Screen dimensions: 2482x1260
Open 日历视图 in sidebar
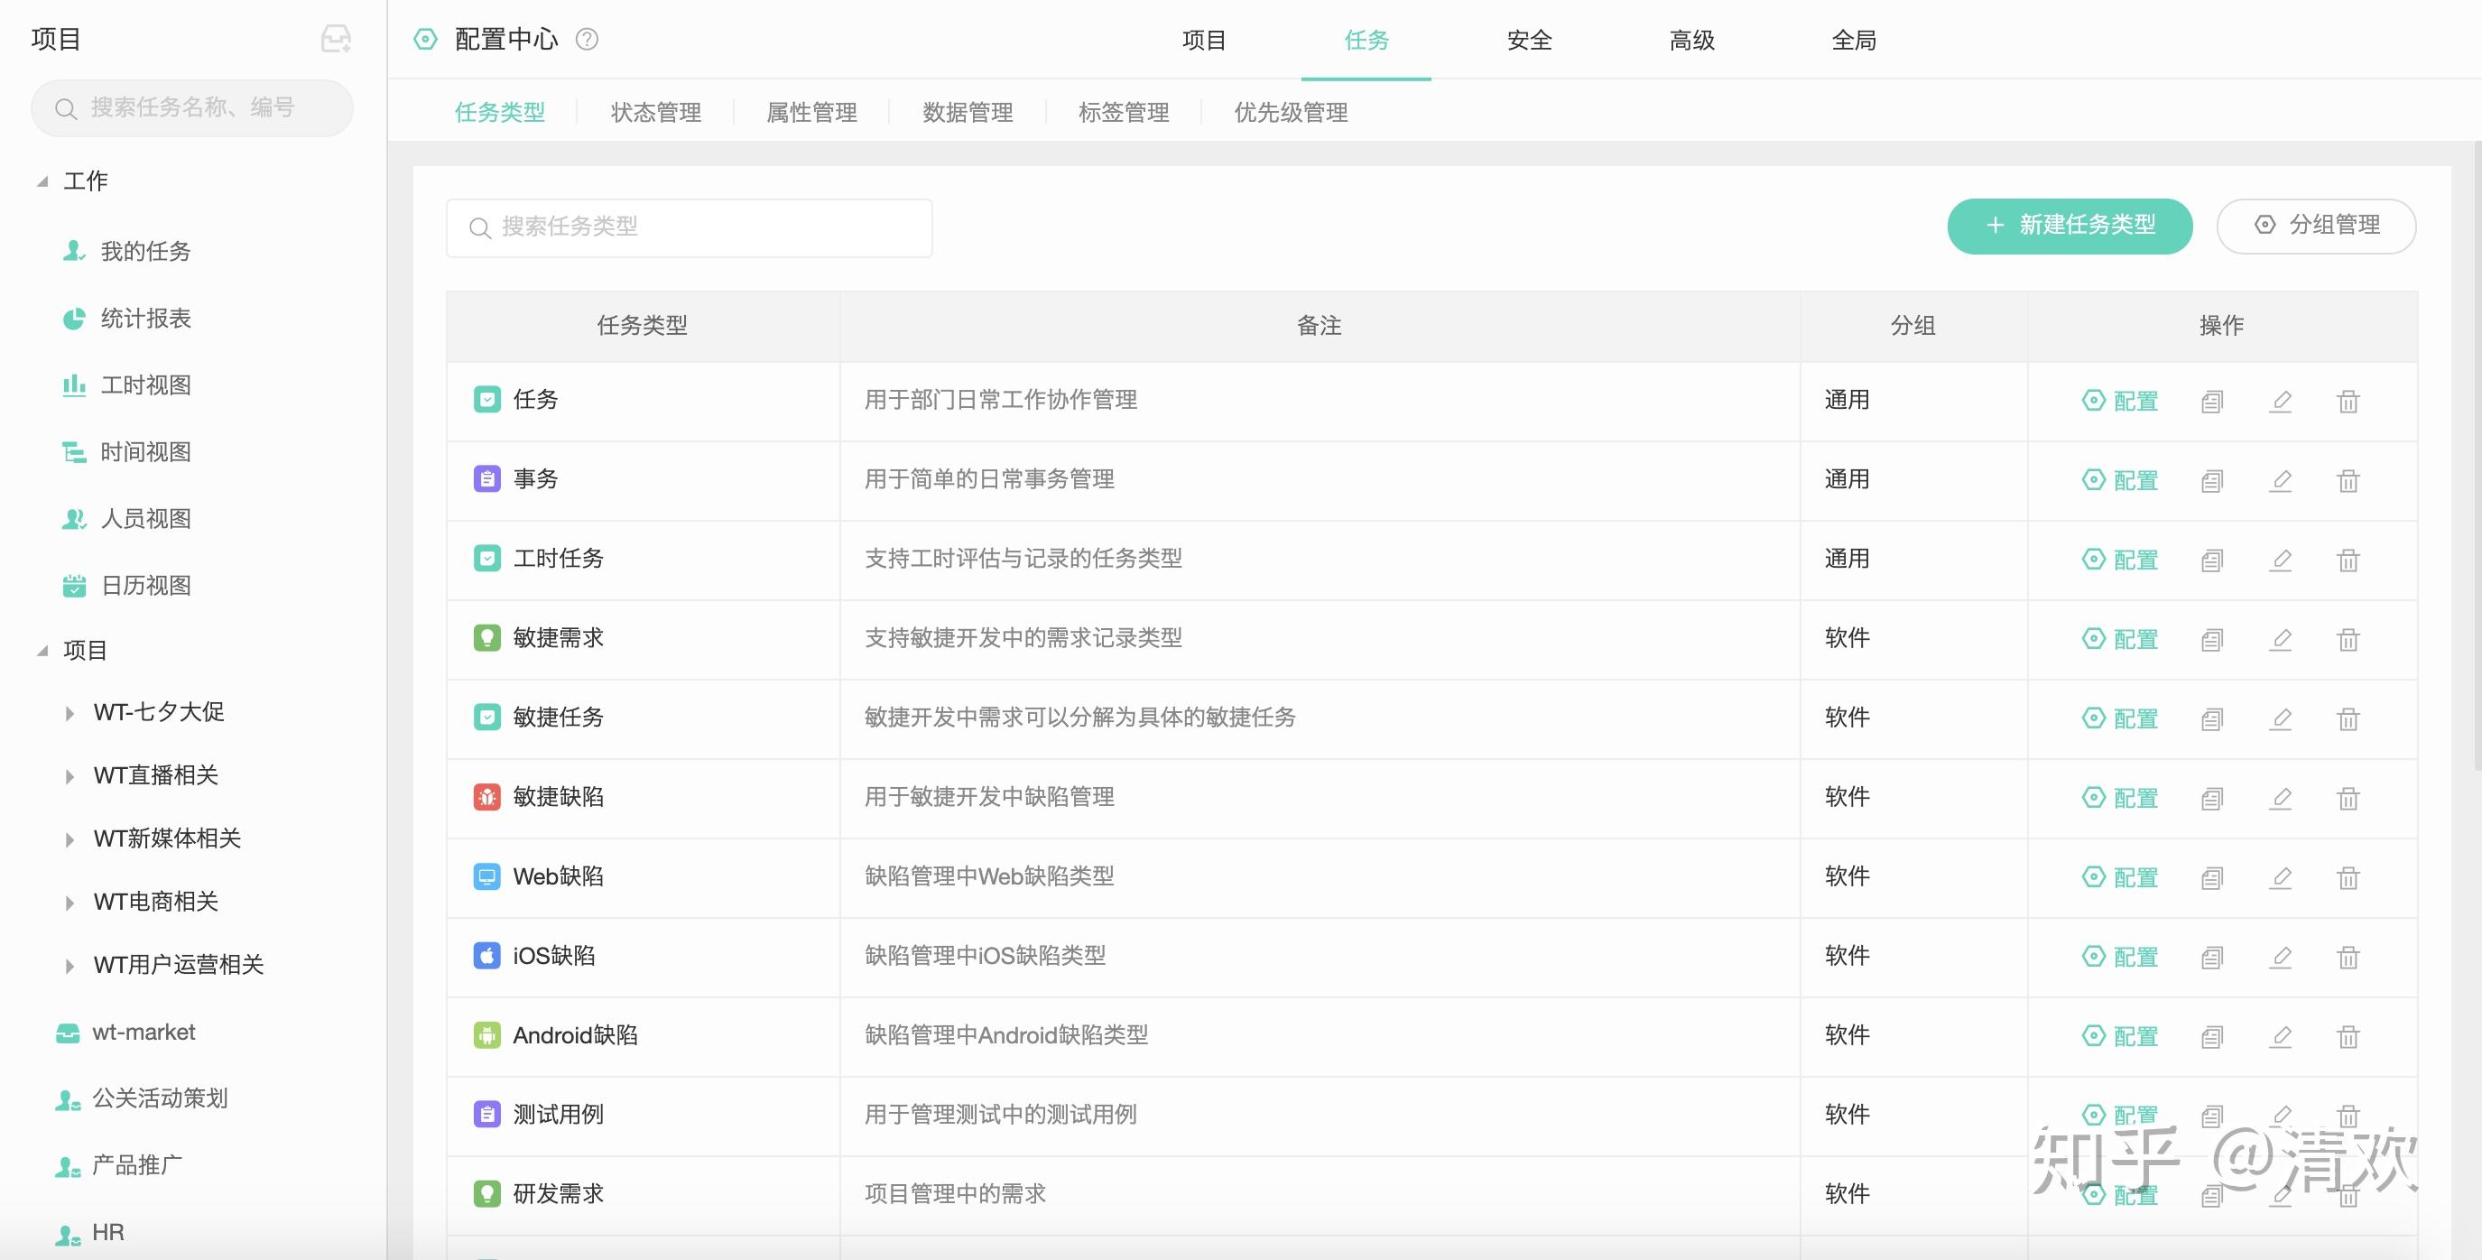point(127,586)
